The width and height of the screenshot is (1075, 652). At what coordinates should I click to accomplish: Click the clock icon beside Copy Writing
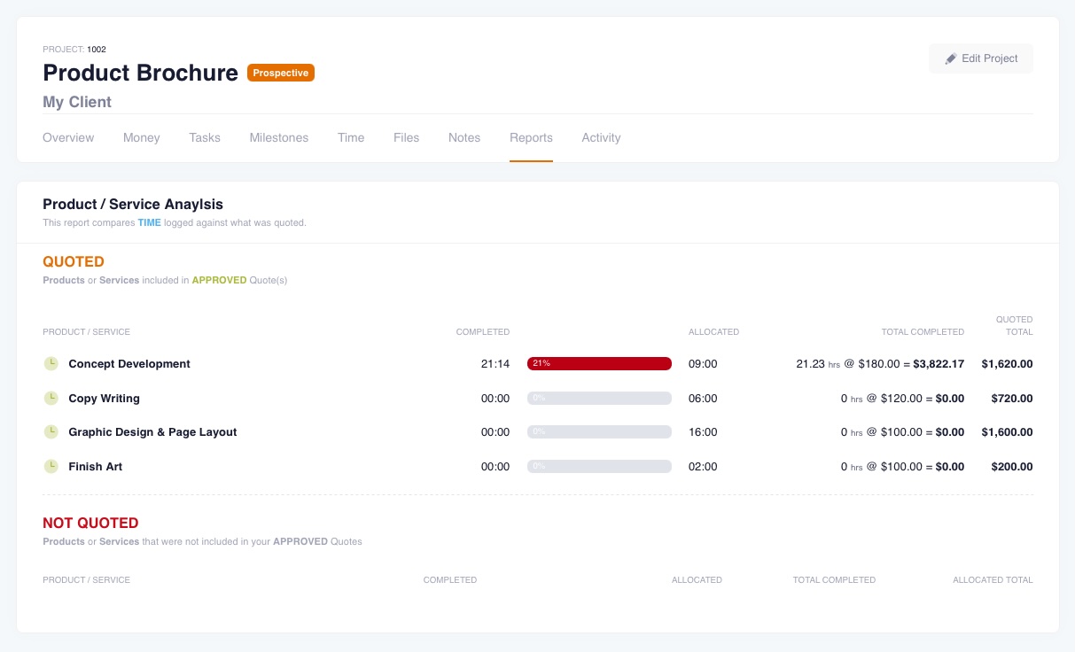pos(51,398)
